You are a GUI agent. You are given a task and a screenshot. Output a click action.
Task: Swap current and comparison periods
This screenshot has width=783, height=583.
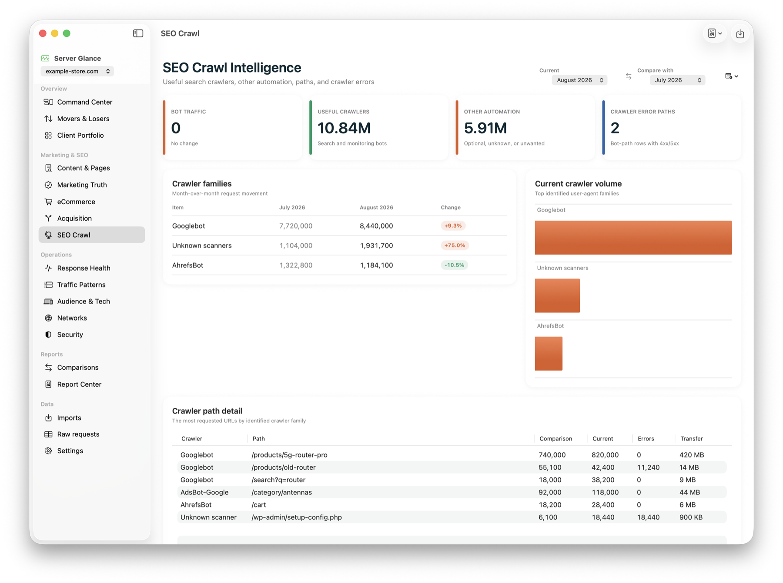coord(629,76)
